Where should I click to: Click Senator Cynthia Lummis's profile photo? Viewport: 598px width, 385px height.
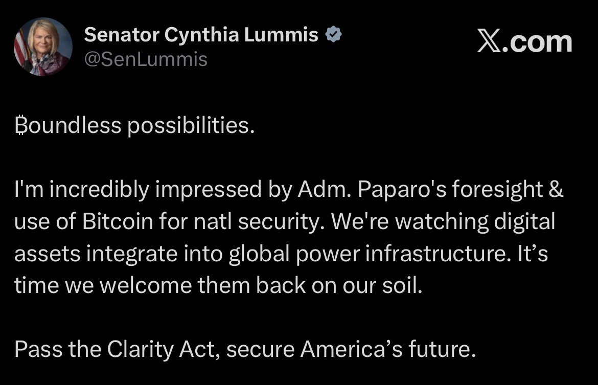pyautogui.click(x=43, y=47)
